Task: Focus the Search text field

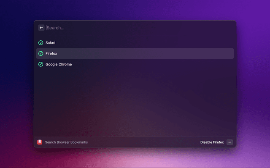Action: [105, 28]
